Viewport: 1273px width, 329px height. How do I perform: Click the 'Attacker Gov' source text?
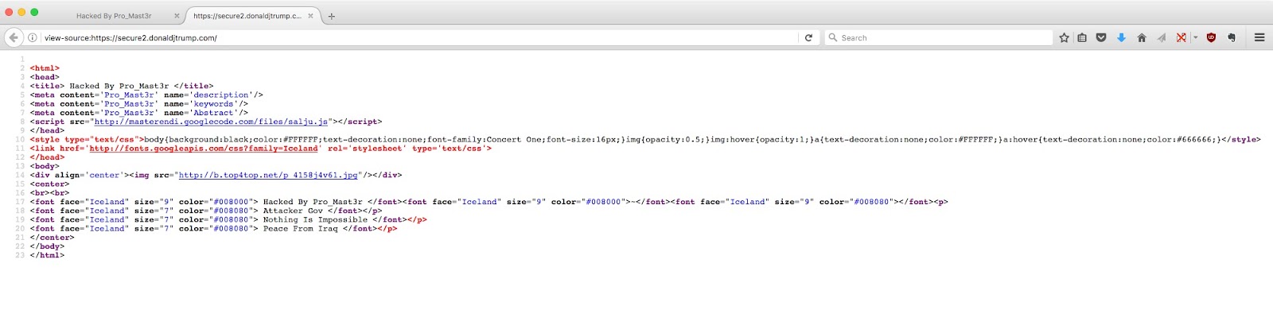pos(293,211)
